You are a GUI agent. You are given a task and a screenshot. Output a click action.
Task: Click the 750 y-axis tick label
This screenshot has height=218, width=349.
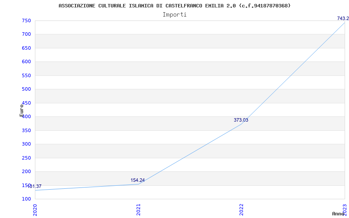pyautogui.click(x=26, y=20)
